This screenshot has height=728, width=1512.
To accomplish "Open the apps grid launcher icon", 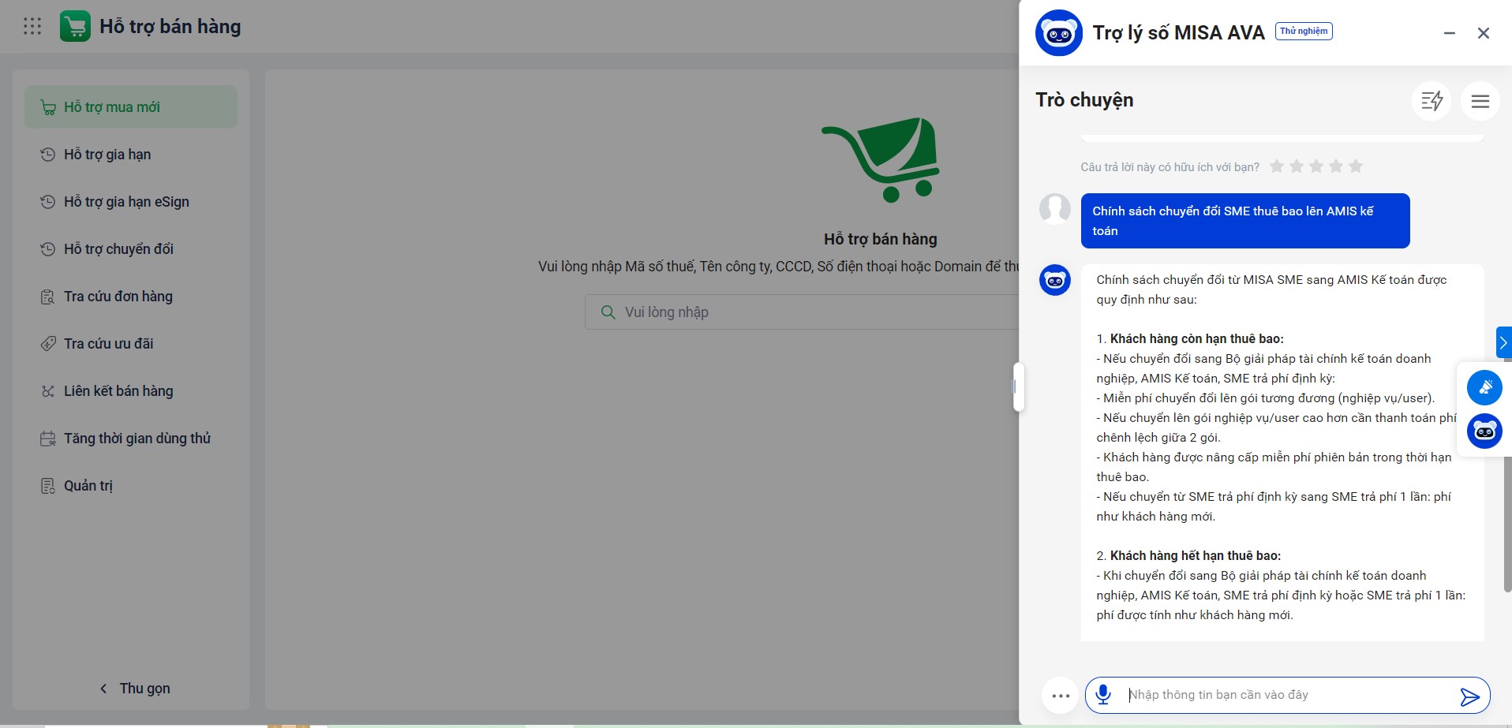I will pos(32,27).
